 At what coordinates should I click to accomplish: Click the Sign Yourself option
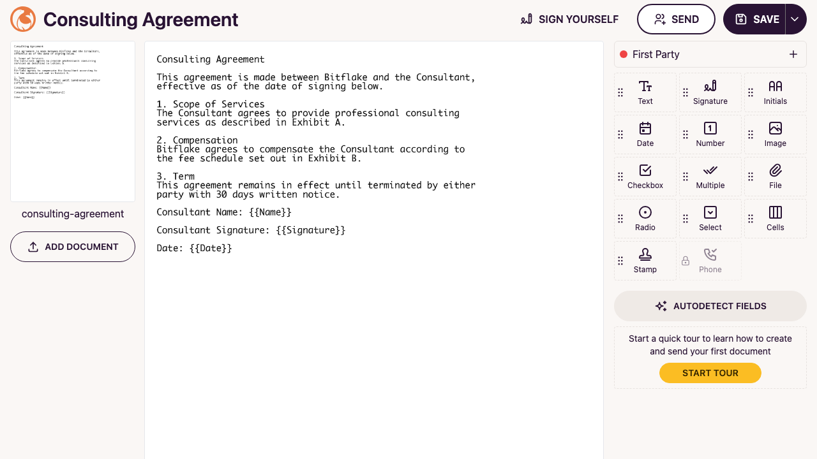[x=569, y=19]
